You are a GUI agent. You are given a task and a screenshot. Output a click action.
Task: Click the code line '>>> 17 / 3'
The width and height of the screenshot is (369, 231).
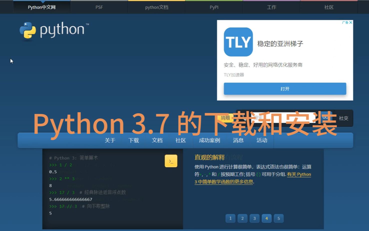pos(62,192)
